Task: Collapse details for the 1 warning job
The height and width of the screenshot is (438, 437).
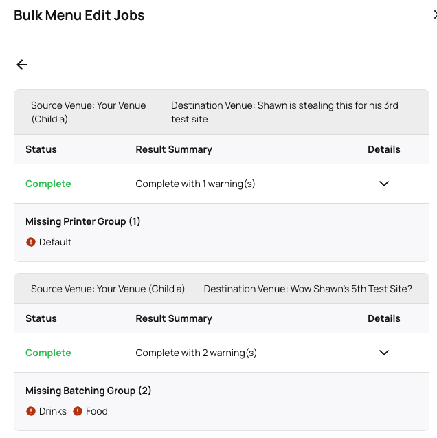Action: click(x=384, y=184)
